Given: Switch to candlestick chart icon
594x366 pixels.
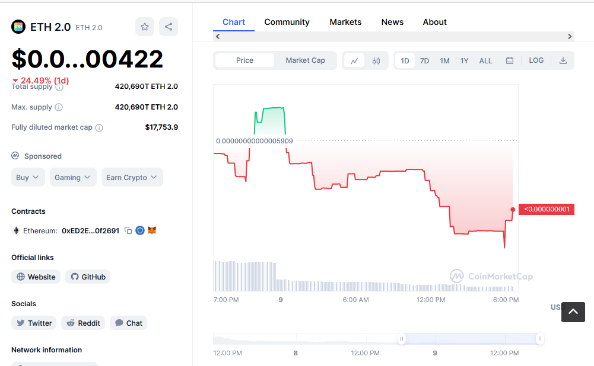Looking at the screenshot, I should [376, 60].
